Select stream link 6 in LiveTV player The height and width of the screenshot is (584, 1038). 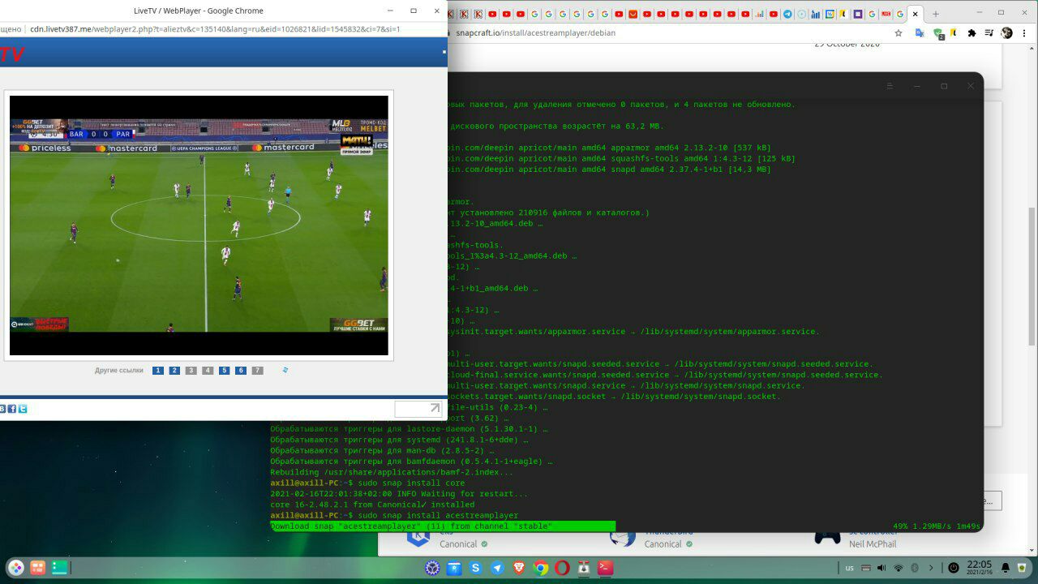click(x=241, y=371)
